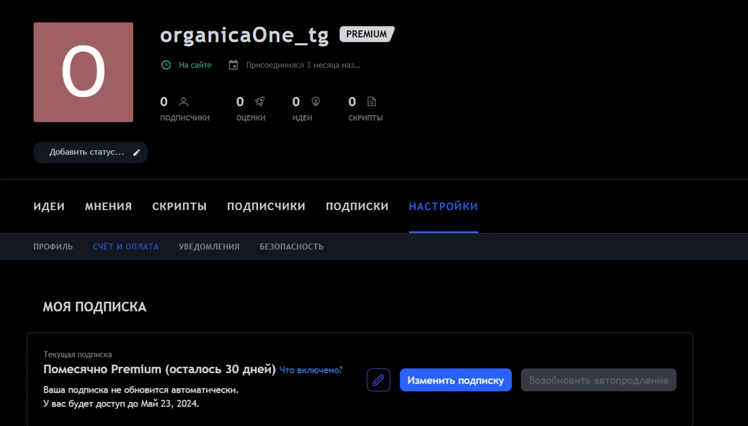This screenshot has width=748, height=426.
Task: Click the Помесячно Premium (осталось 30 дней) text
Action: [159, 369]
